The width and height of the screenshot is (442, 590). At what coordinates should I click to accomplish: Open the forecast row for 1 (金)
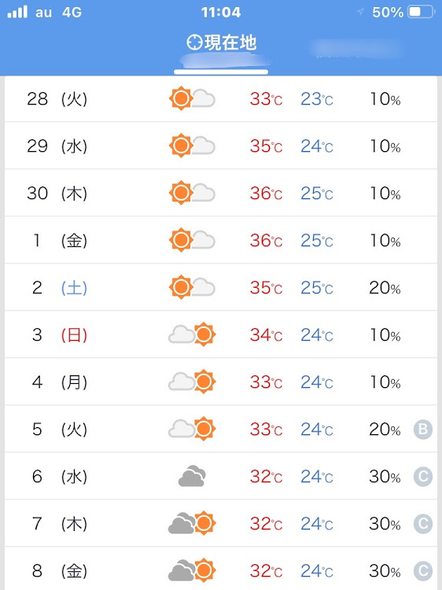(x=221, y=241)
